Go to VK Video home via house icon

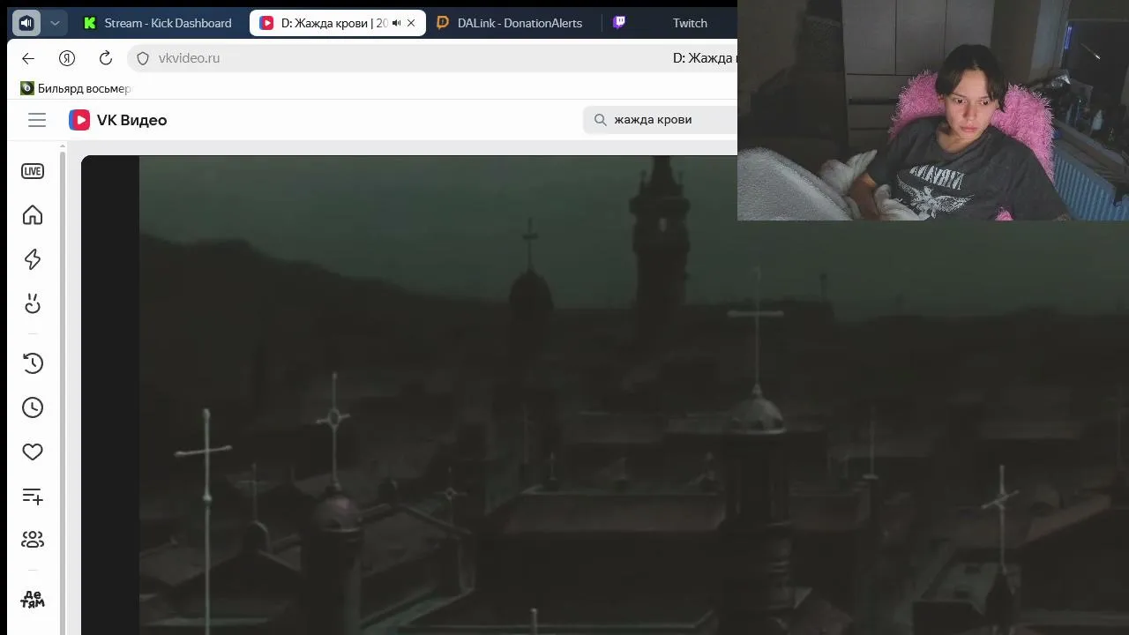(33, 215)
